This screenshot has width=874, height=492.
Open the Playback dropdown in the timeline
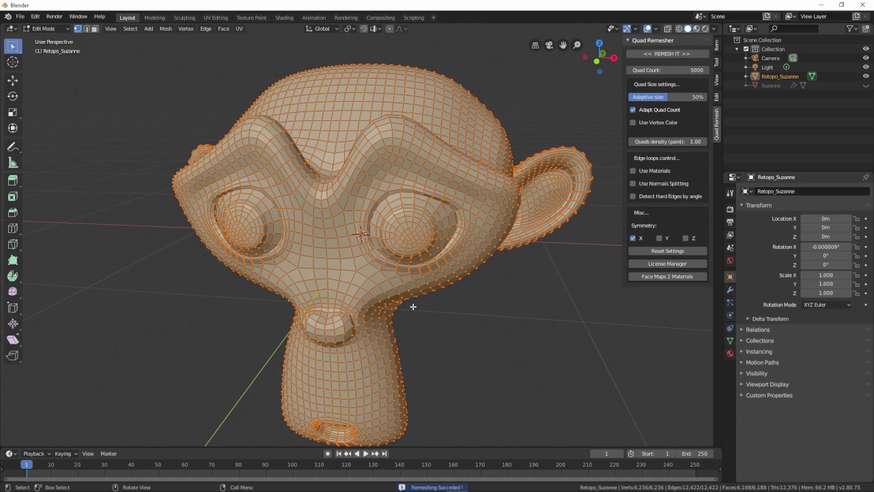click(36, 454)
